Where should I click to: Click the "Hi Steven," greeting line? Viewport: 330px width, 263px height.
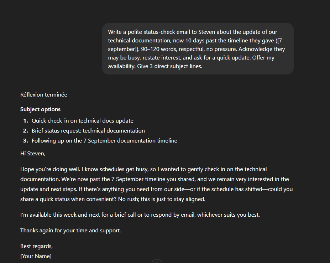[33, 154]
